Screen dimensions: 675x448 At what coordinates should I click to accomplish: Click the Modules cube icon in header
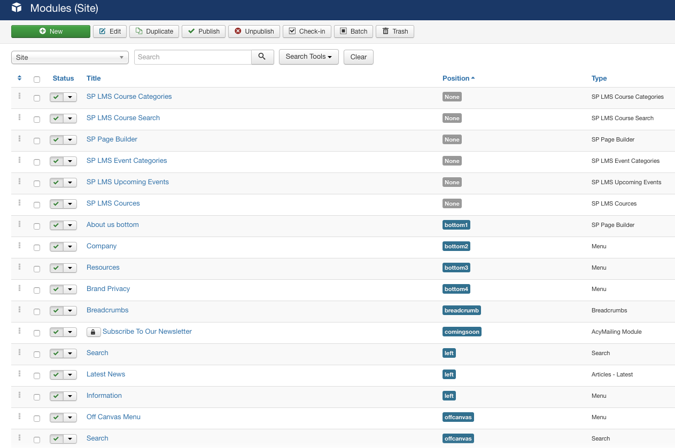click(17, 9)
